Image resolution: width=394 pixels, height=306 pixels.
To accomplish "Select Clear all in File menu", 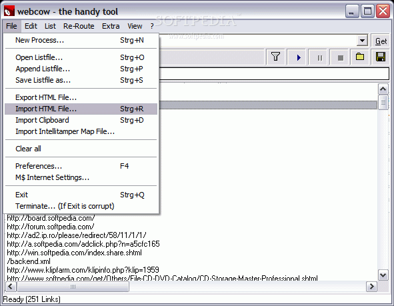I will (x=81, y=149).
